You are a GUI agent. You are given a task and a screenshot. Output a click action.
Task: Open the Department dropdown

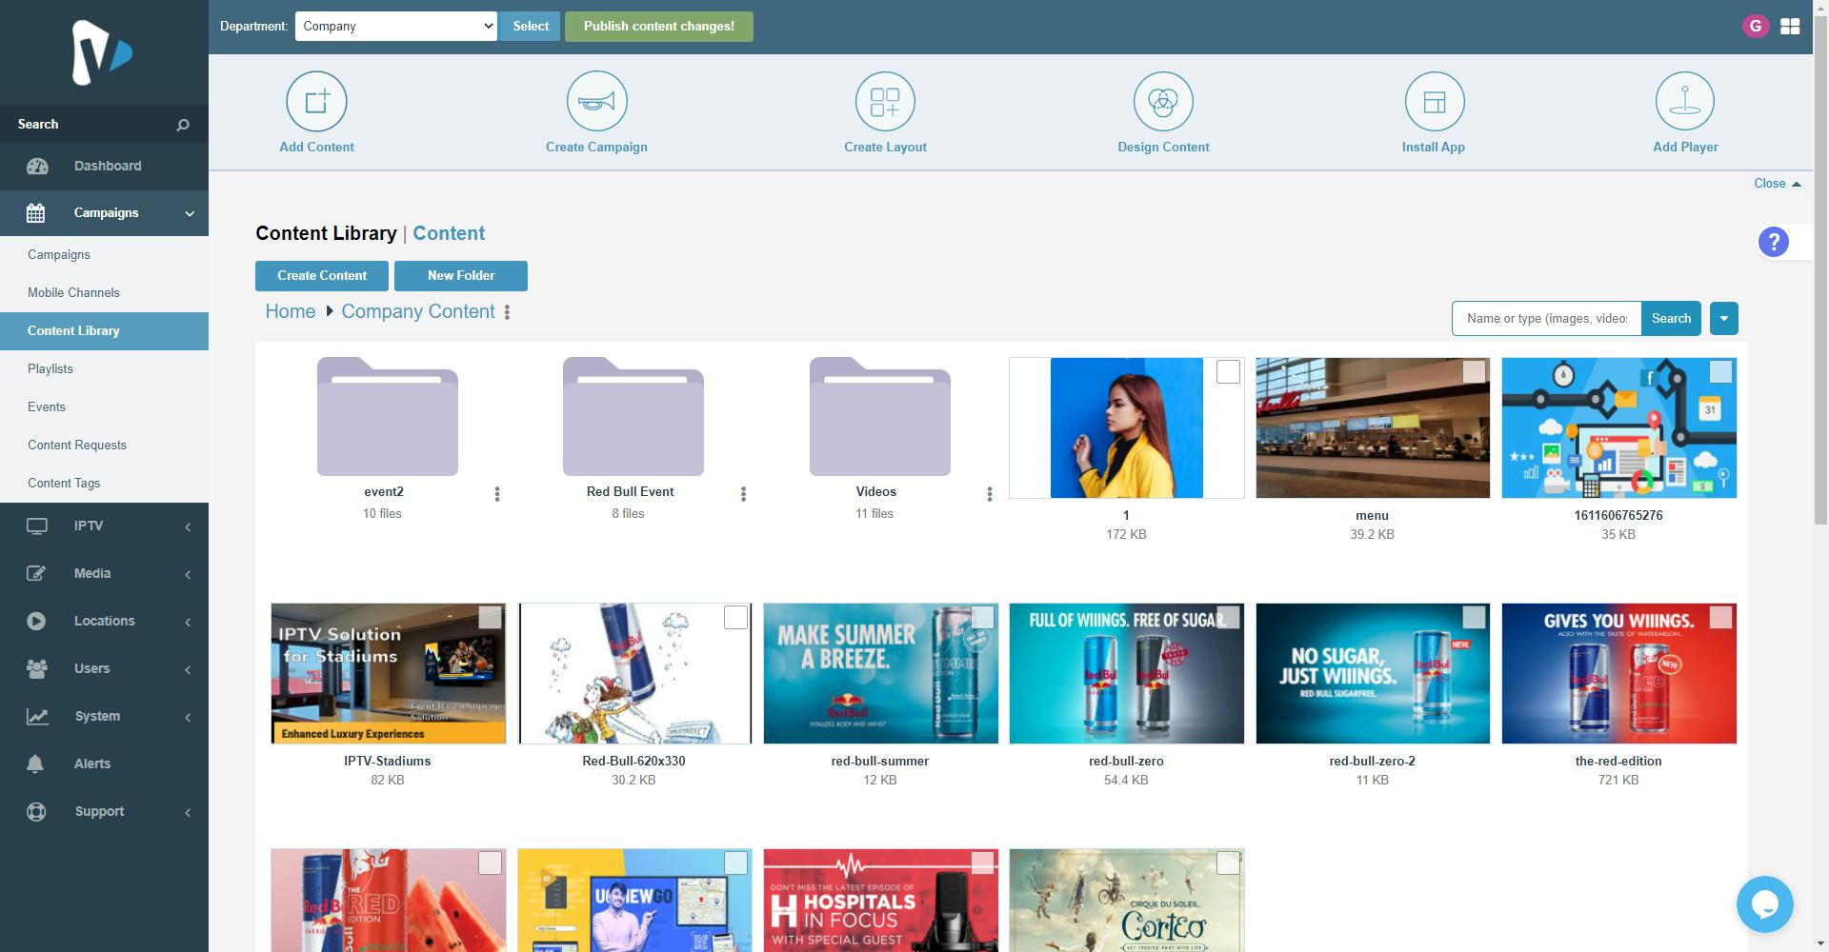point(396,26)
